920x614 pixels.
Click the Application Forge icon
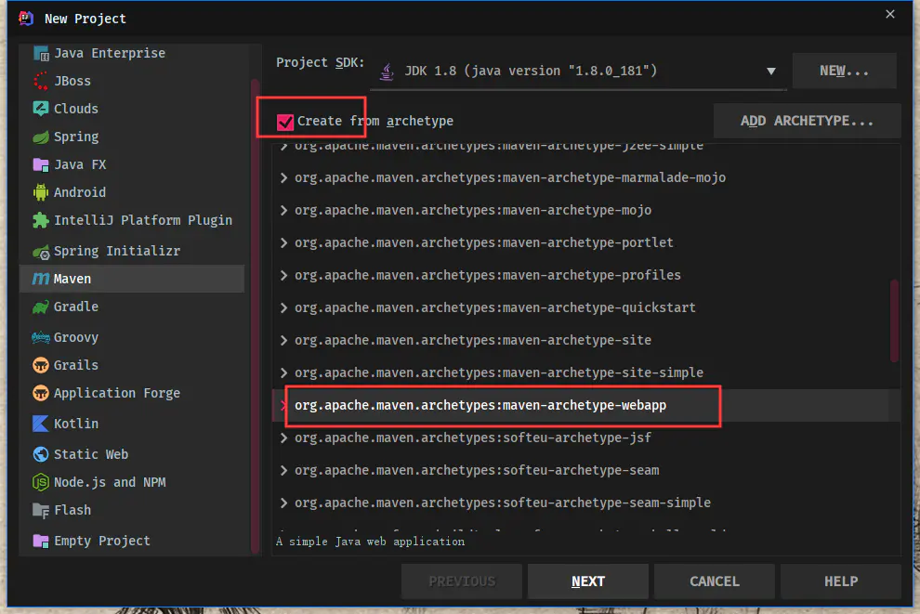point(41,393)
